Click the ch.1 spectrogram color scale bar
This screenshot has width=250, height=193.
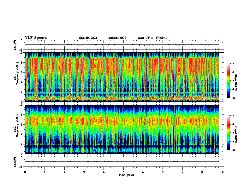[x=228, y=81]
